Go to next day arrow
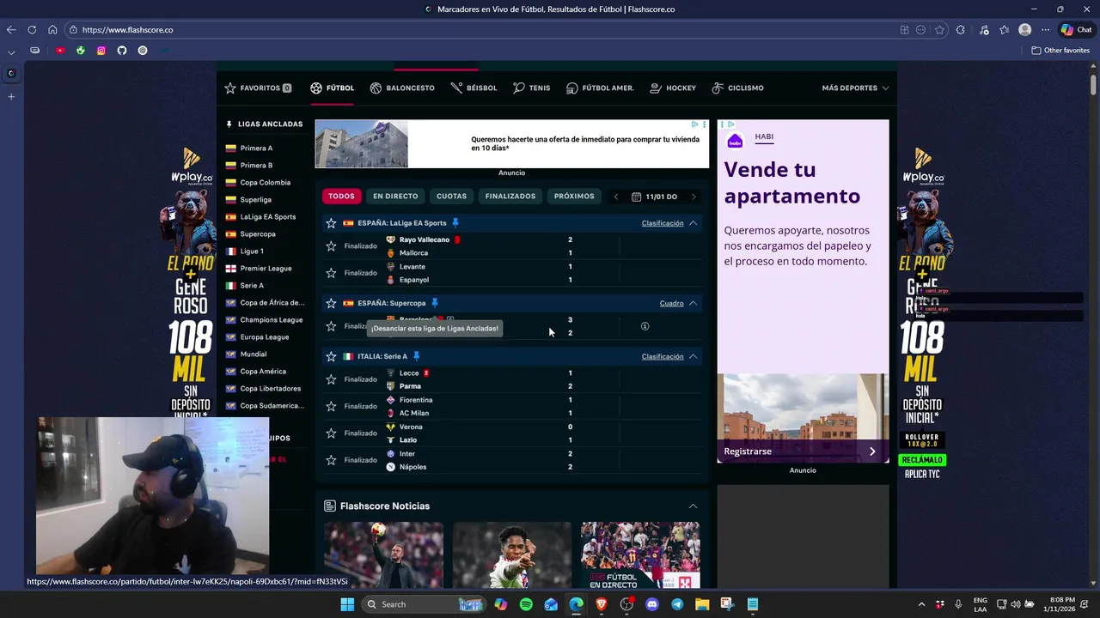 coord(694,197)
